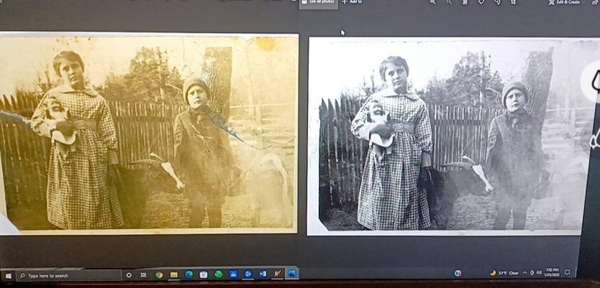Open the notification center icon
The image size is (600, 288).
[568, 273]
